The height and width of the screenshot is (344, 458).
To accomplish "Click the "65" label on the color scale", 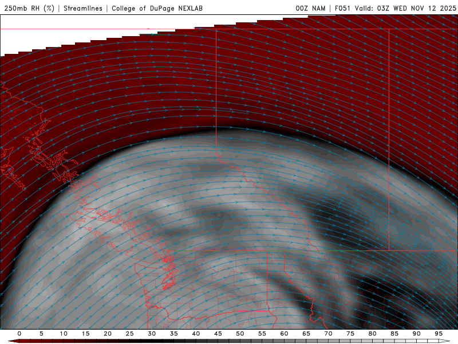I will pyautogui.click(x=306, y=334).
